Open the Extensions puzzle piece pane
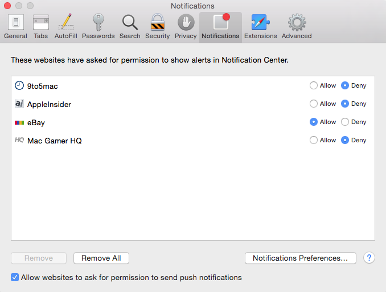Screen dimensions: 386x292 [x=260, y=27]
